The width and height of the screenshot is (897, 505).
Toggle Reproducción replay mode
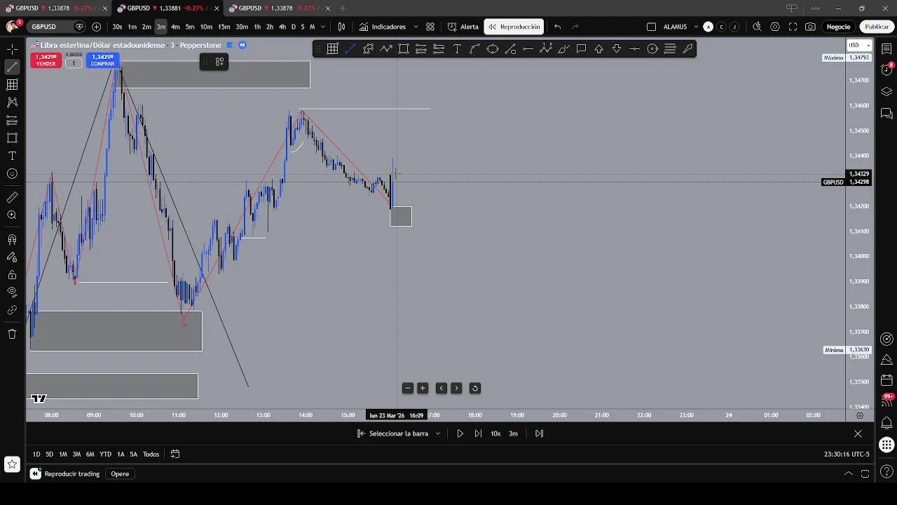point(514,27)
